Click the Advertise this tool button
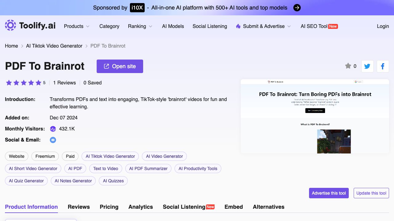Viewport: 394px width, 221px height. (x=329, y=193)
